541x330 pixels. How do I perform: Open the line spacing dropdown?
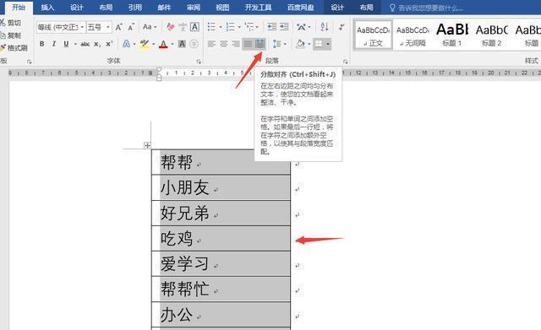click(x=280, y=44)
